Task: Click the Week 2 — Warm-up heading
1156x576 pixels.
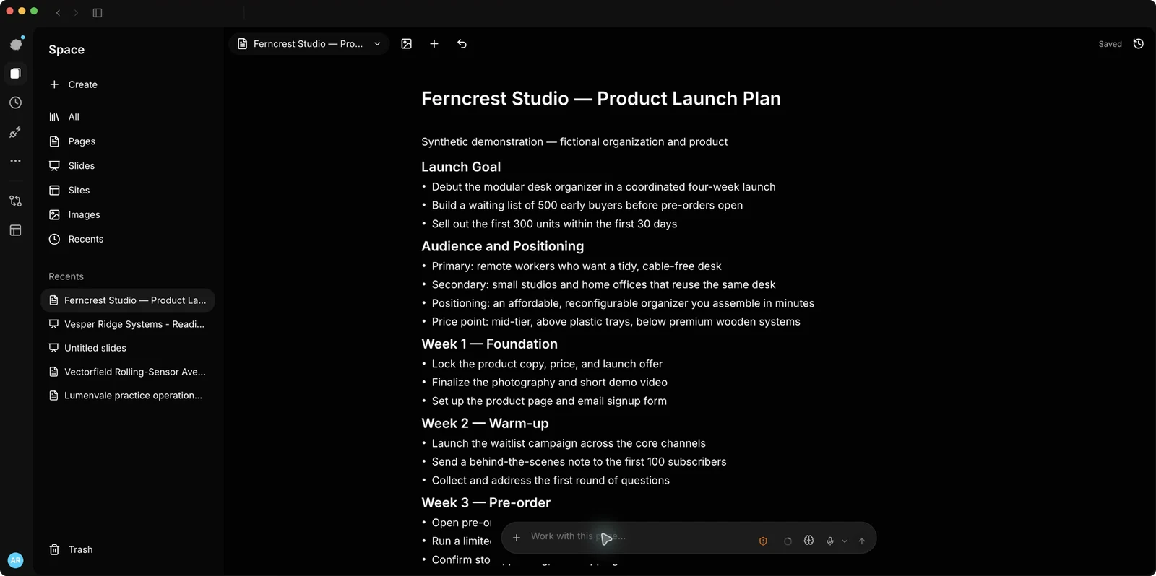Action: pos(485,424)
